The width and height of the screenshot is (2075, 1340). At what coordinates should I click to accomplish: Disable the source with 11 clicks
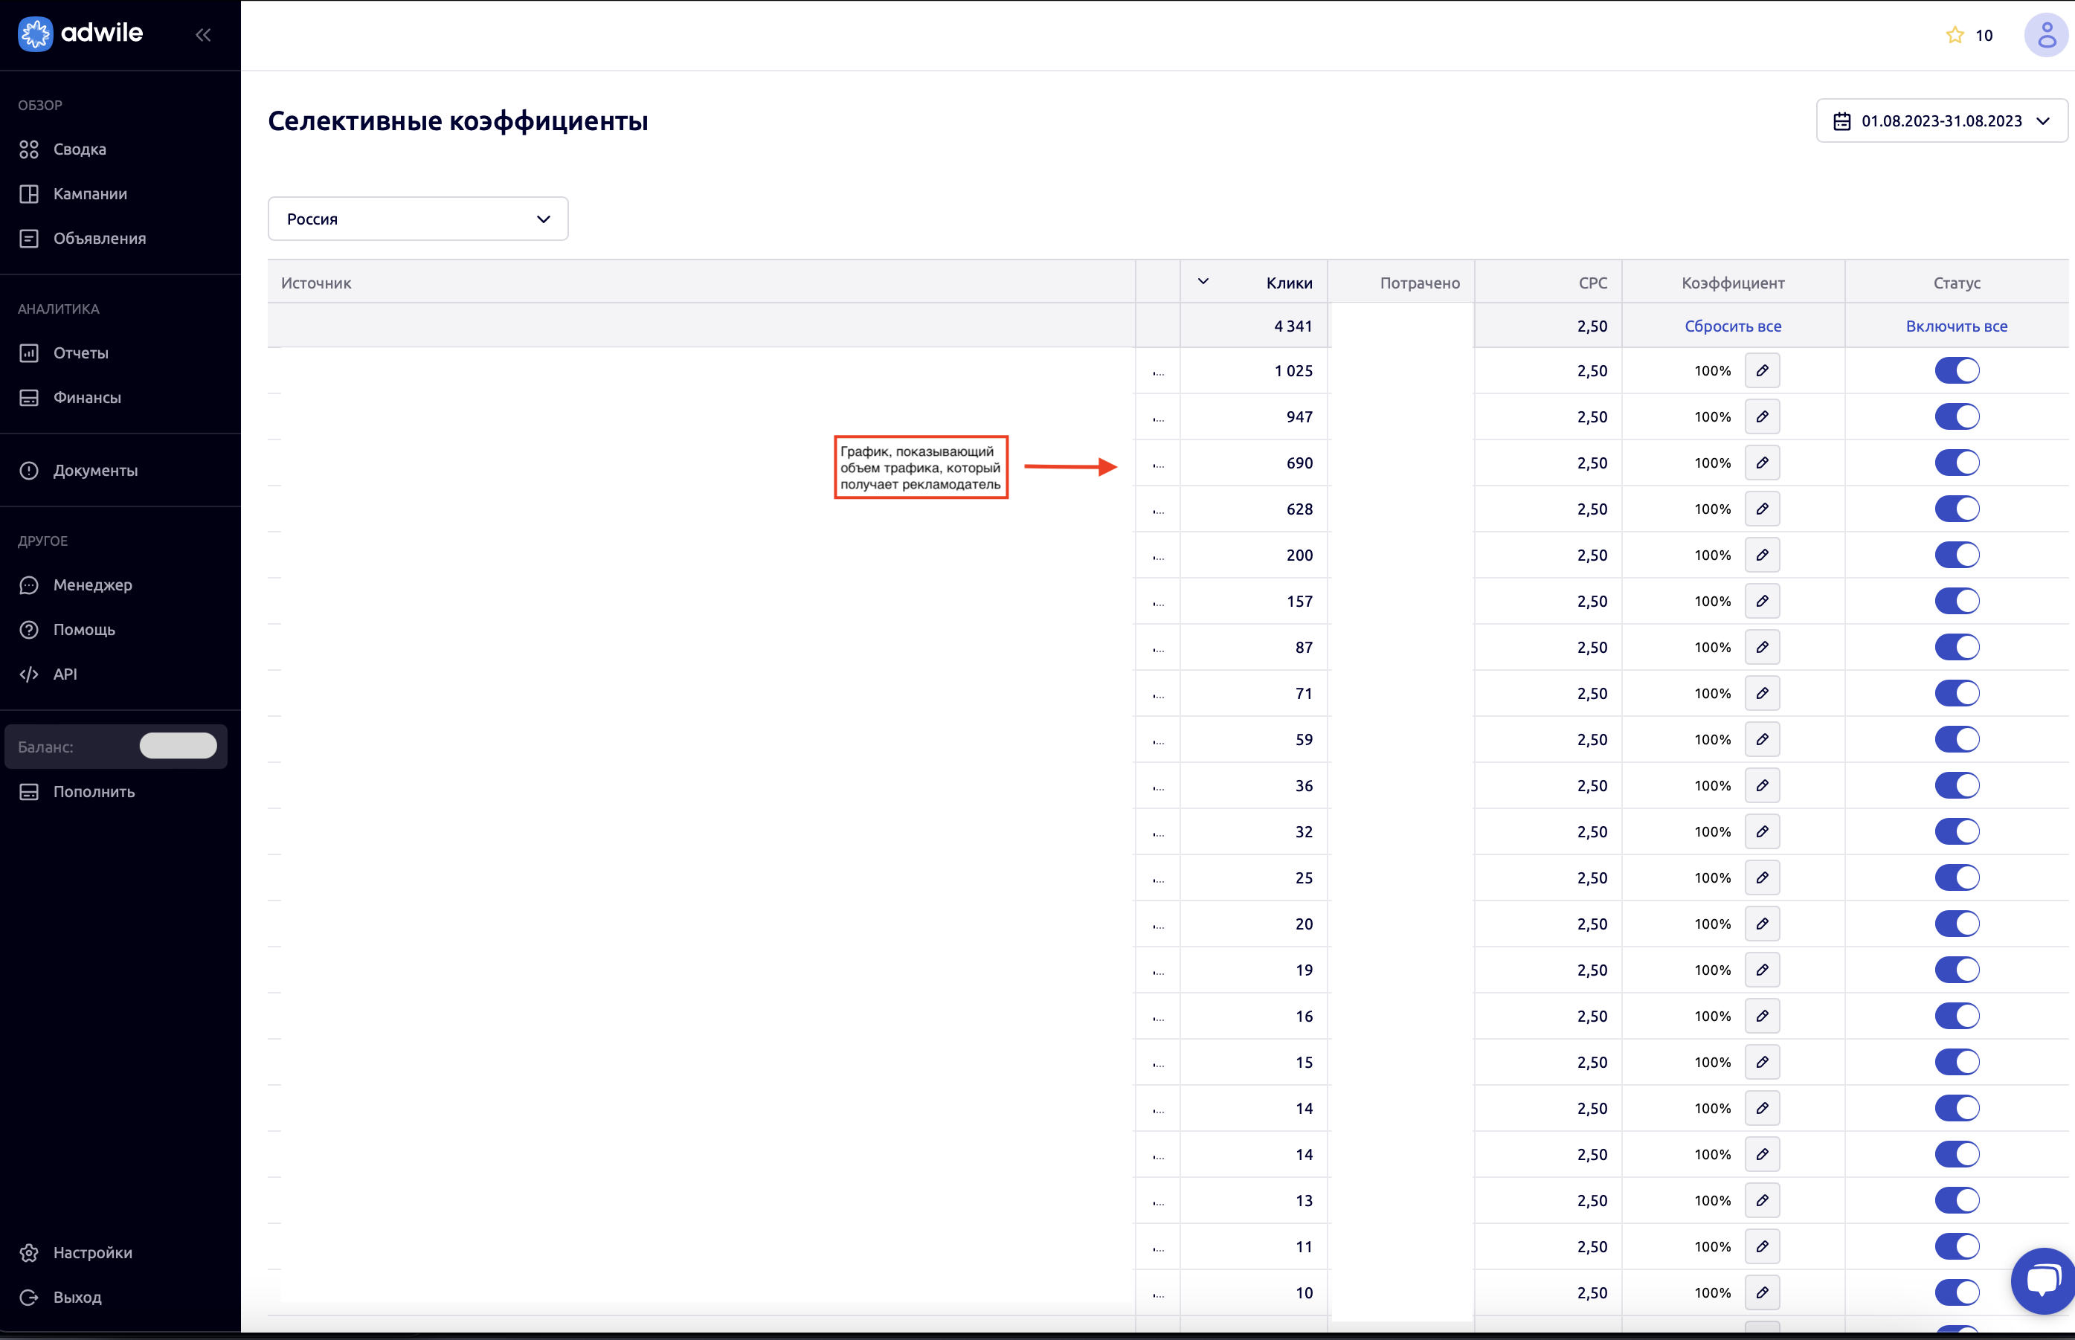coord(1957,1247)
